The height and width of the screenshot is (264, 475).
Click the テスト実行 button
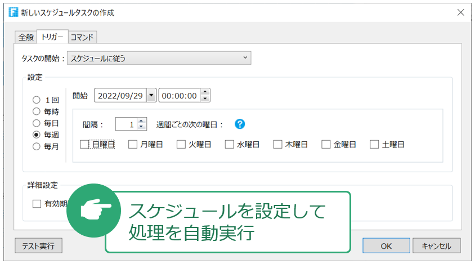point(38,245)
